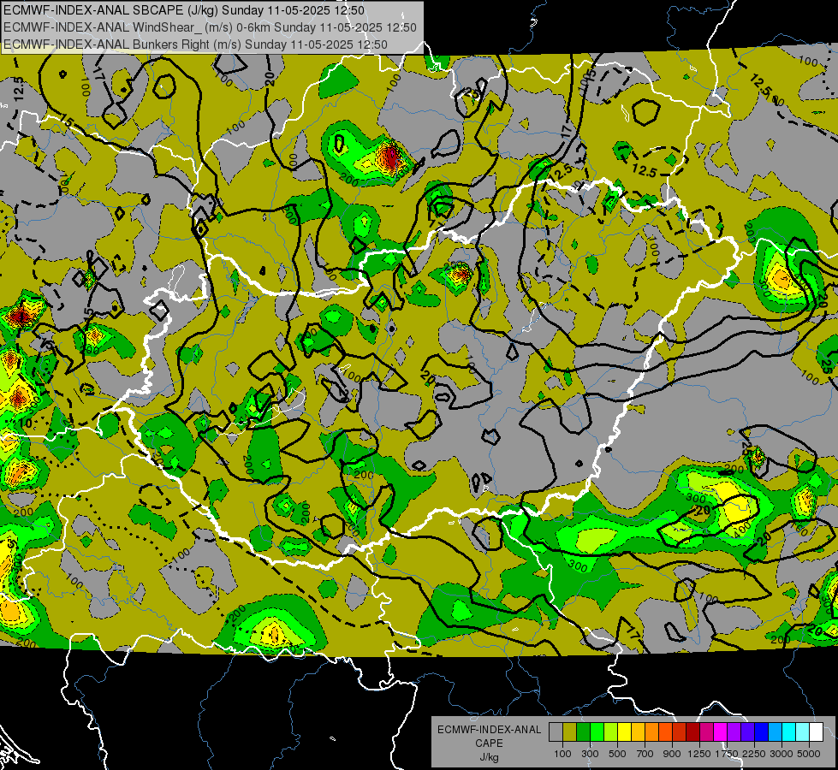
Task: Click the legend label CAPE
Action: (x=489, y=743)
